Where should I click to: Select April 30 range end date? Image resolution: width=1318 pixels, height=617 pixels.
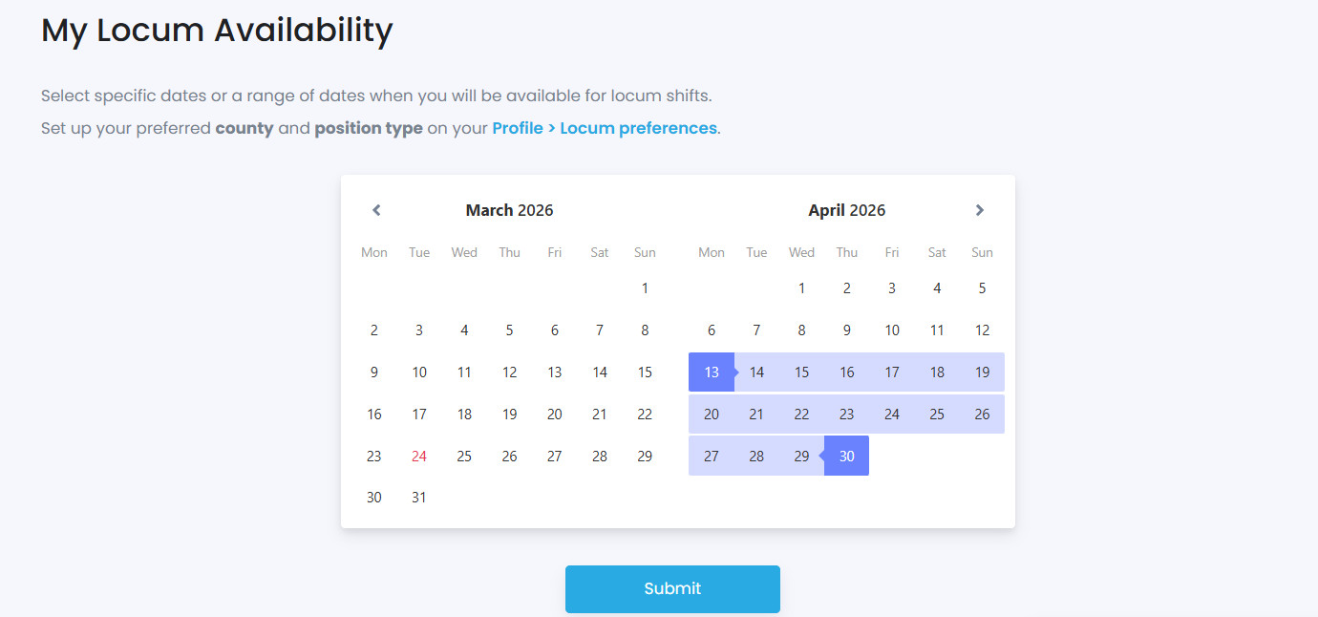tap(847, 457)
